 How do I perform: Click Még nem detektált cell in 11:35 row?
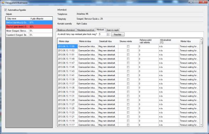pos(108,88)
